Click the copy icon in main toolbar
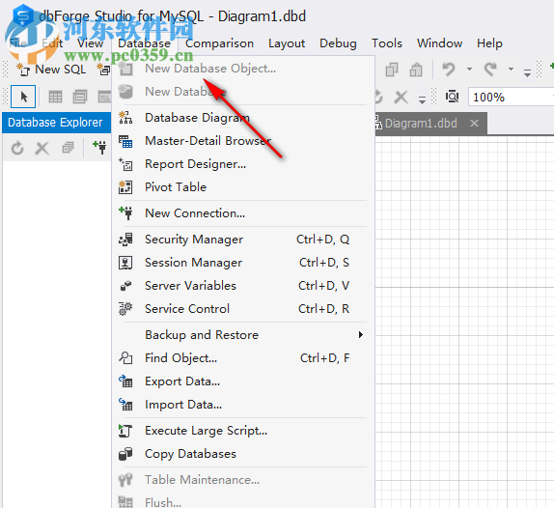The image size is (554, 508). pyautogui.click(x=392, y=70)
